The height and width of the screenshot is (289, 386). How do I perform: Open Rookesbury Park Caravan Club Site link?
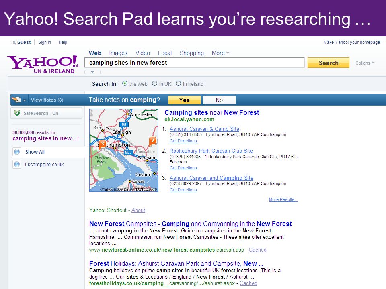pos(211,151)
